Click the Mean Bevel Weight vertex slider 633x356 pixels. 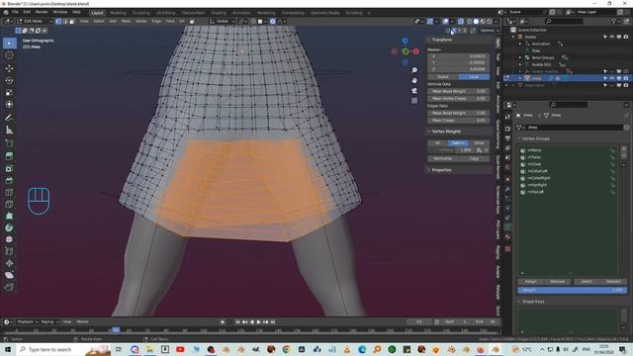pos(459,91)
